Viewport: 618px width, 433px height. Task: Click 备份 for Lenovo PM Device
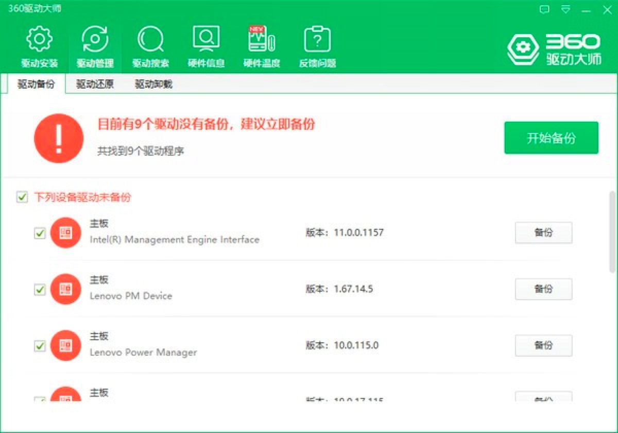coord(543,289)
